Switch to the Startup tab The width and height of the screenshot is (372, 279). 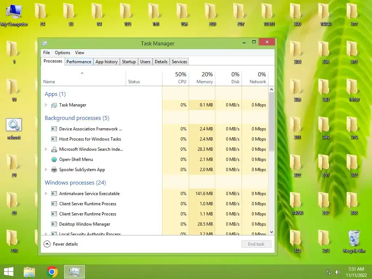click(129, 62)
